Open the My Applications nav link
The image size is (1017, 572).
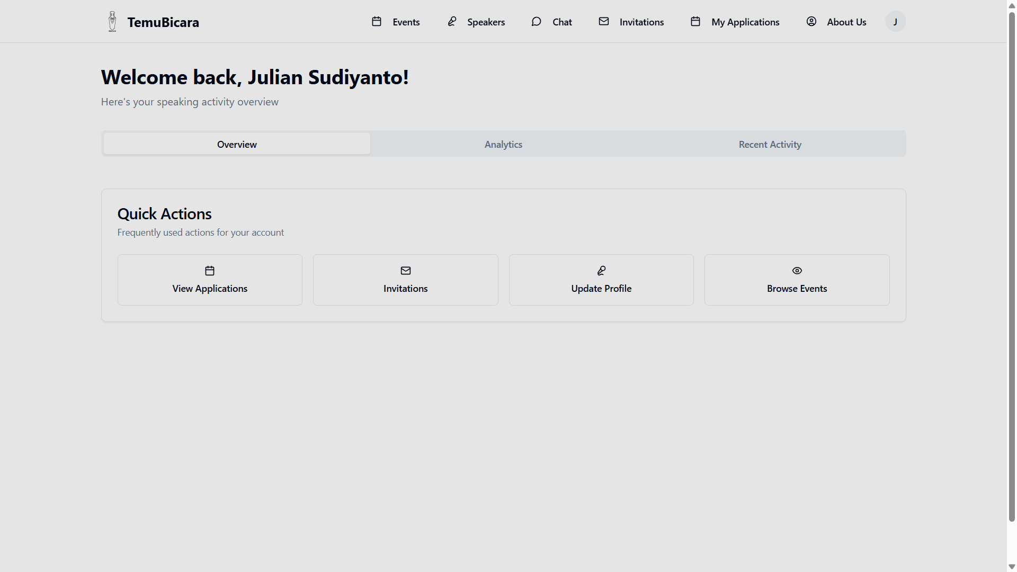click(x=745, y=22)
